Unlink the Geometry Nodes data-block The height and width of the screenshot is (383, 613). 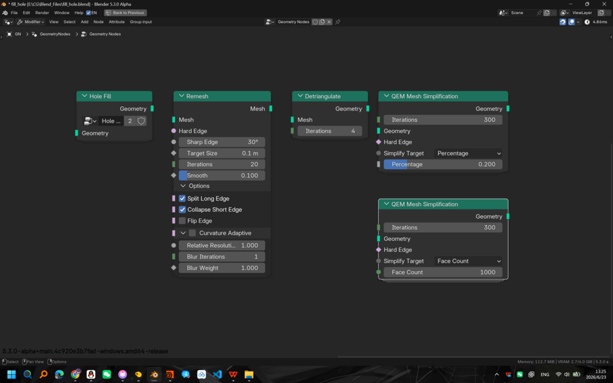(x=329, y=22)
